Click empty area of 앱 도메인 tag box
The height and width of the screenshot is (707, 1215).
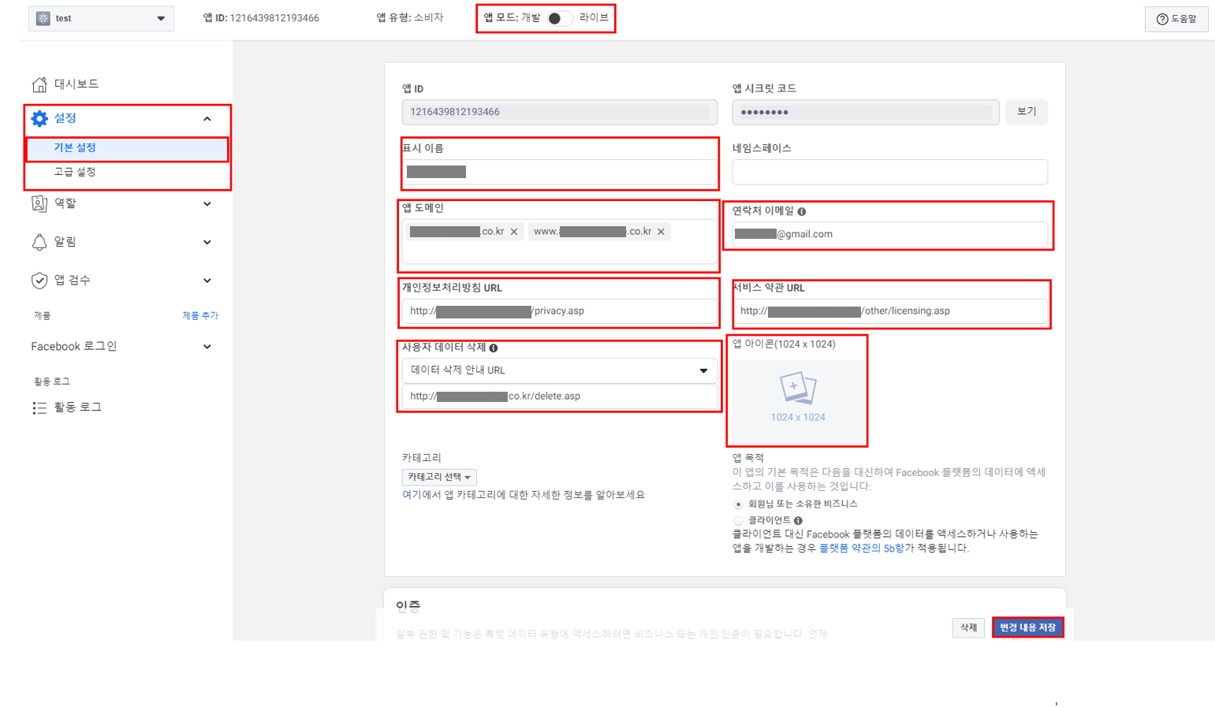(559, 253)
